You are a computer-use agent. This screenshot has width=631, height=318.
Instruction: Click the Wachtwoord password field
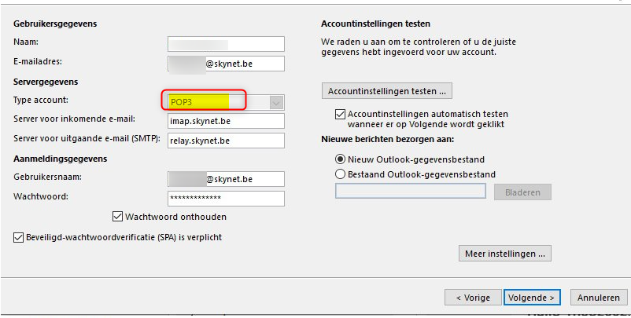pyautogui.click(x=226, y=199)
